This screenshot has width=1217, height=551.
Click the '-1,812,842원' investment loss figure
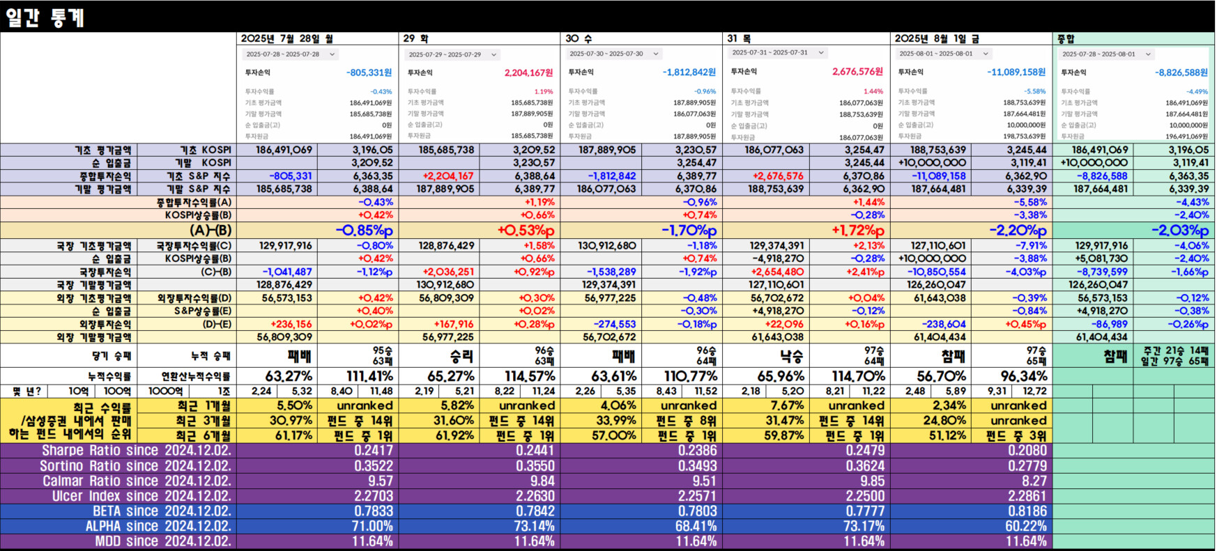[x=689, y=72]
